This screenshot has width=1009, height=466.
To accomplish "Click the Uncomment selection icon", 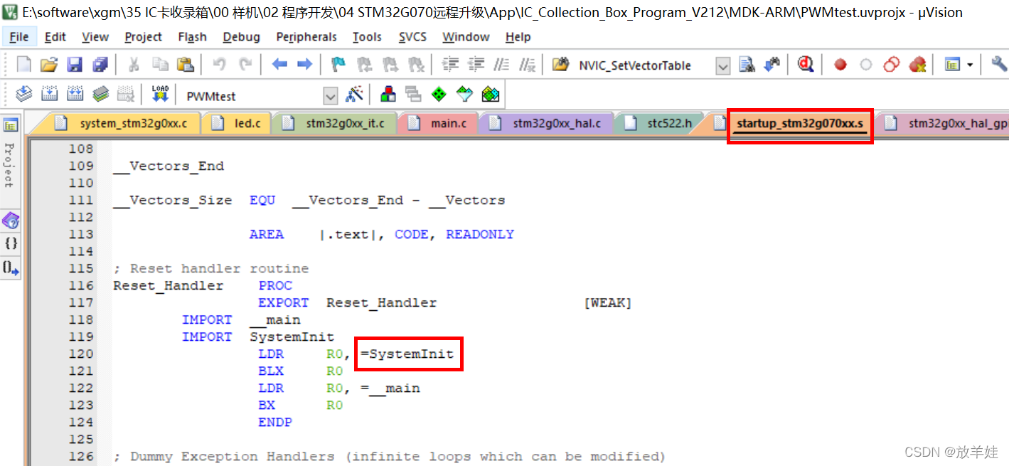I will (527, 65).
